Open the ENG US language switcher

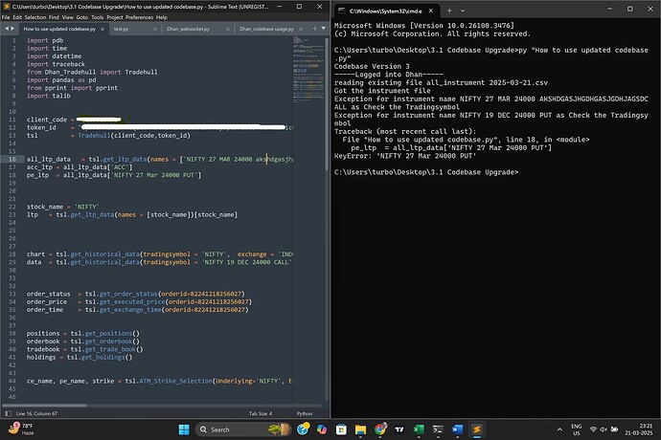tap(577, 429)
